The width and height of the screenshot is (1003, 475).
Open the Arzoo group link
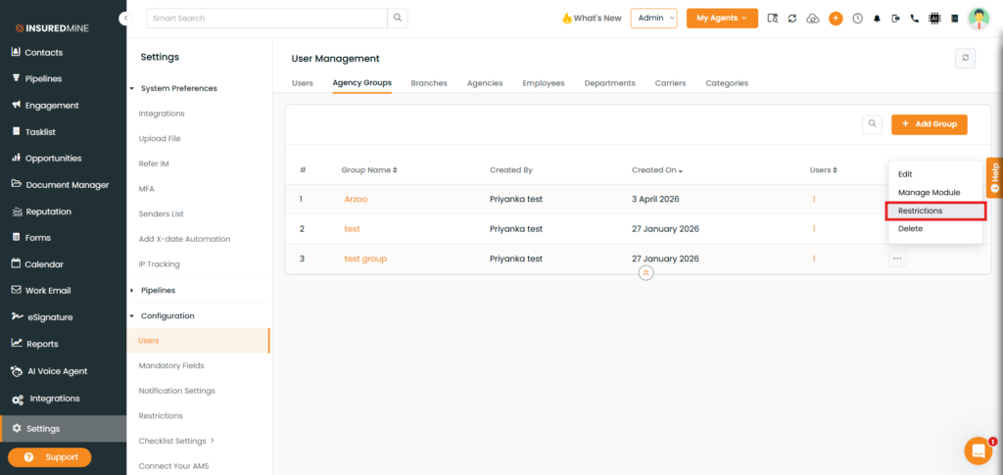[356, 199]
